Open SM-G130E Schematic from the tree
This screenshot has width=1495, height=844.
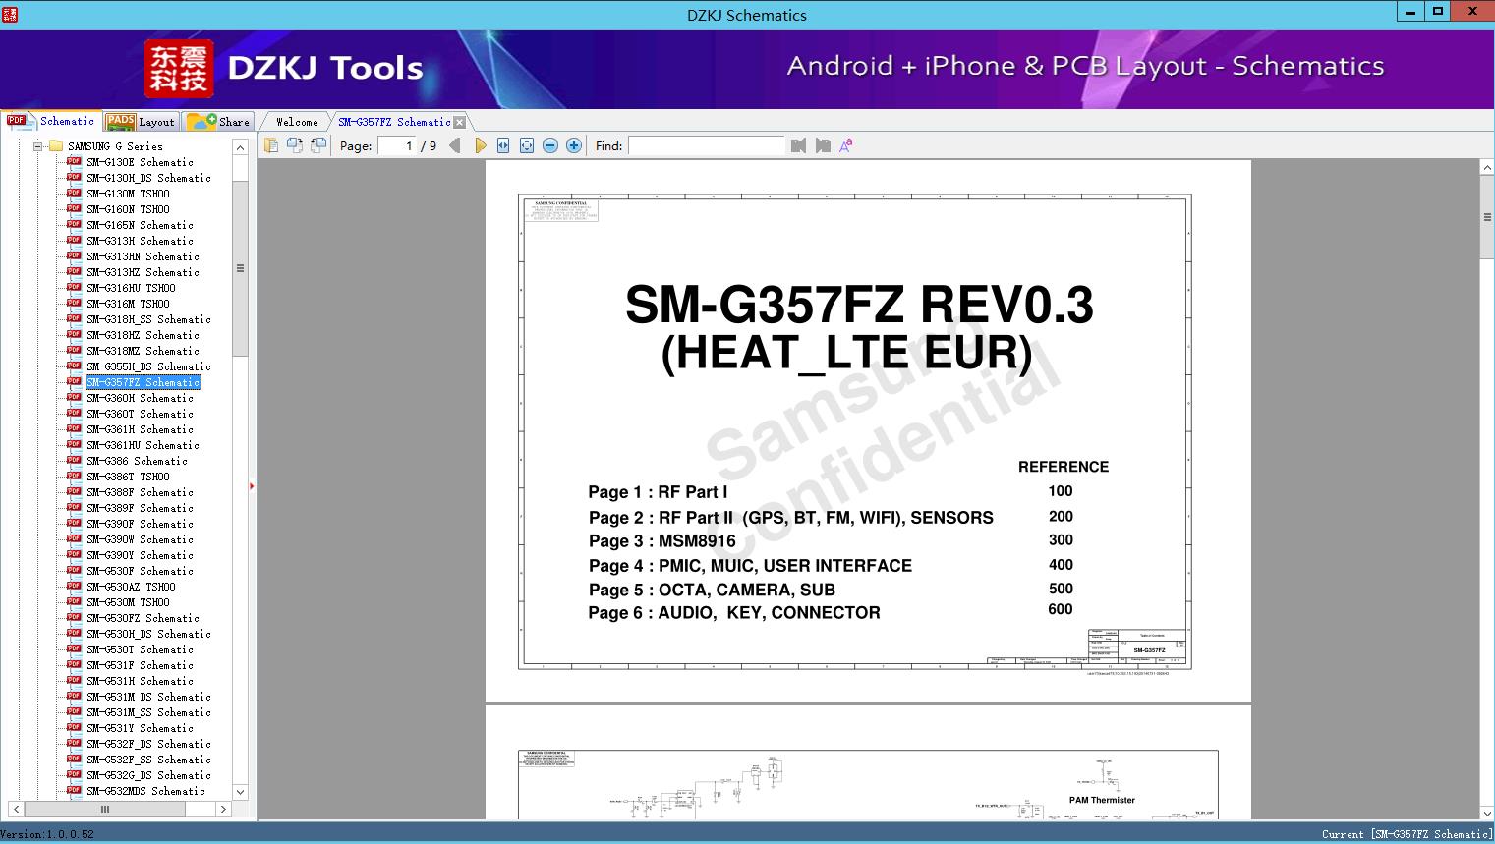pyautogui.click(x=140, y=162)
